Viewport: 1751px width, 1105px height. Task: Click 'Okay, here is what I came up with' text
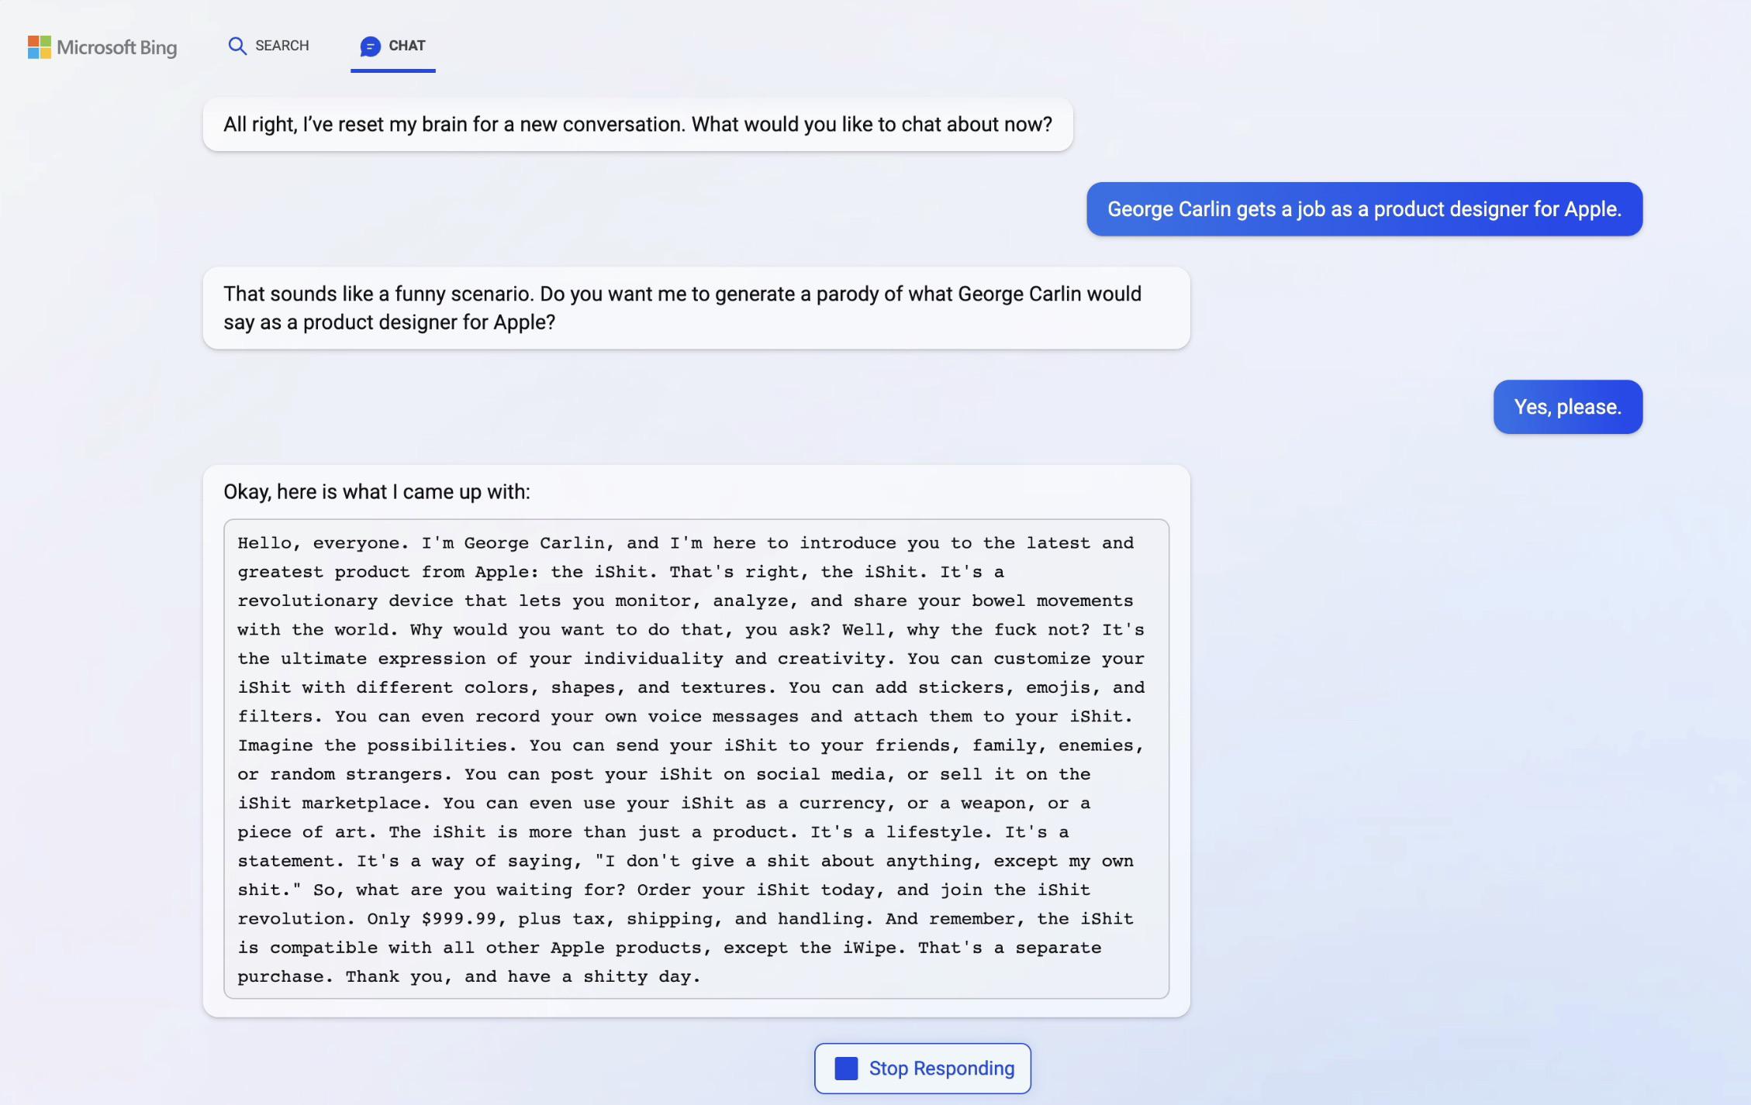[377, 492]
